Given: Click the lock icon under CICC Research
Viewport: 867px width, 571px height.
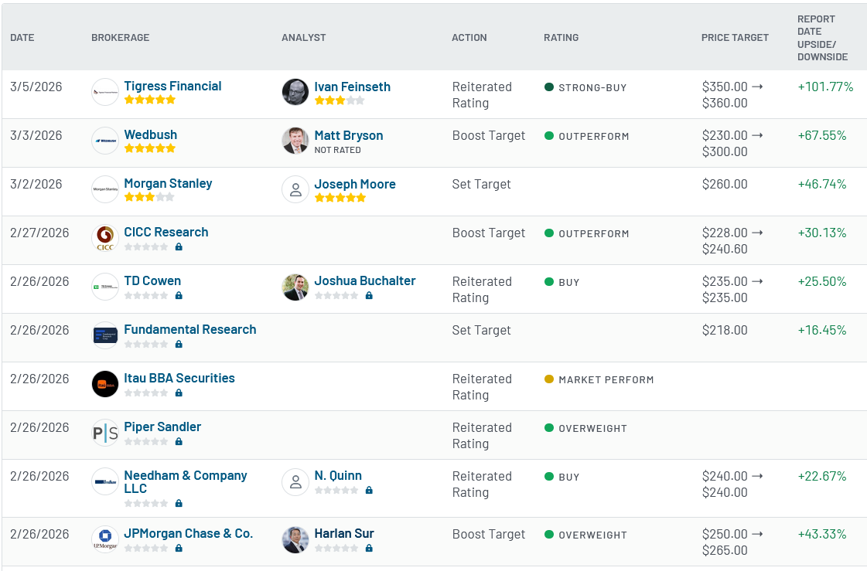Looking at the screenshot, I should pos(179,246).
